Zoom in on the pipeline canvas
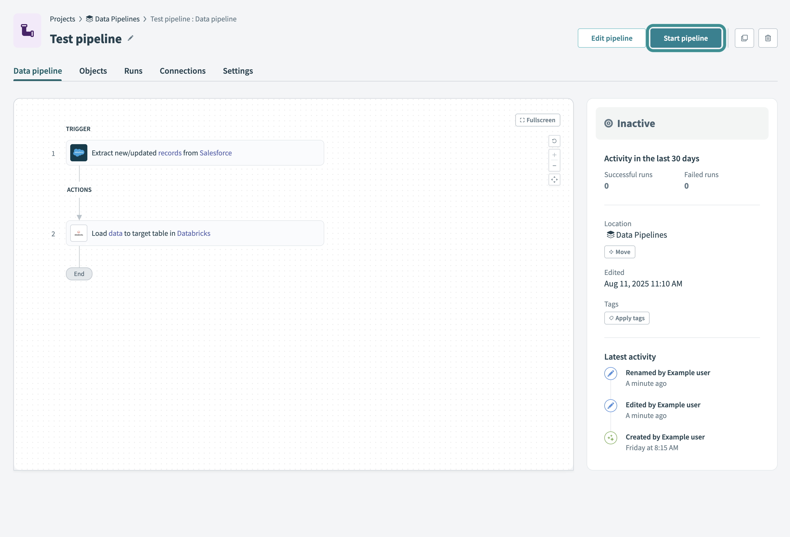 tap(554, 155)
